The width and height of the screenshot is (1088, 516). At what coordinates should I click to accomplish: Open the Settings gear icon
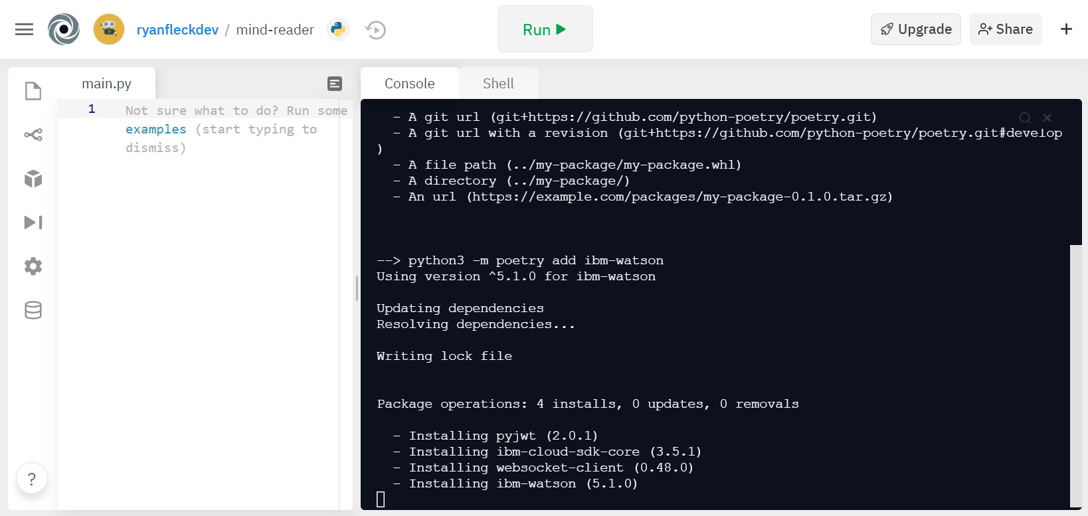pyautogui.click(x=33, y=266)
